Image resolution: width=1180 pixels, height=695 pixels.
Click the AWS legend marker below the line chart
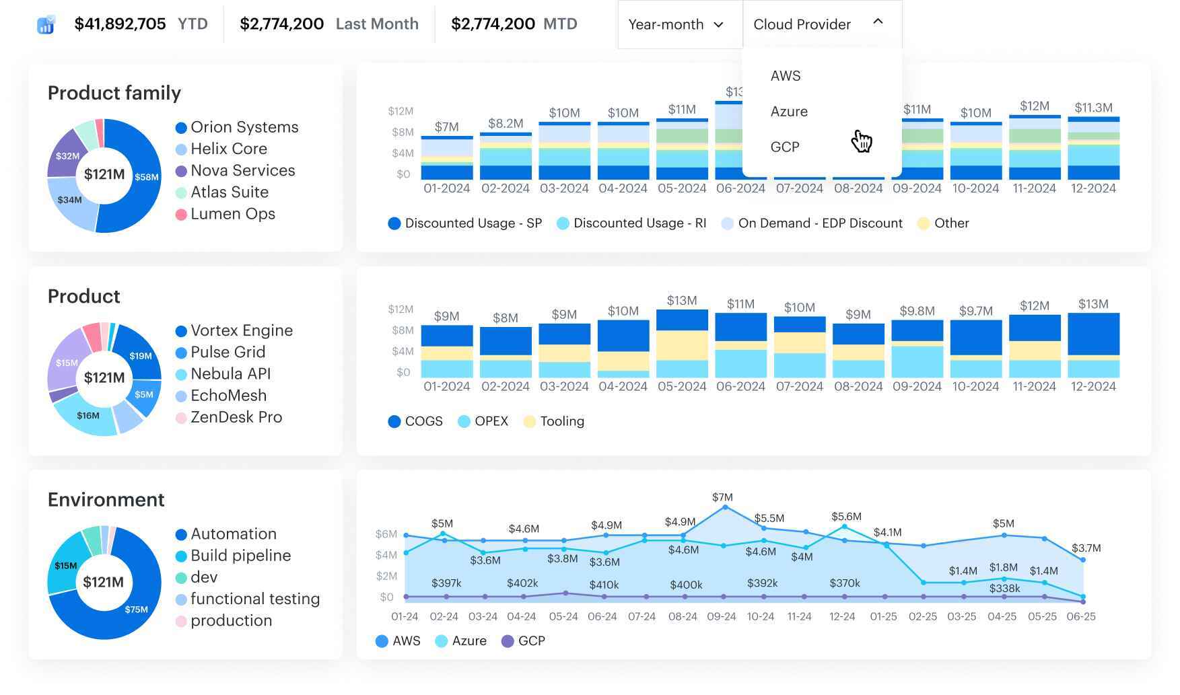(x=382, y=641)
